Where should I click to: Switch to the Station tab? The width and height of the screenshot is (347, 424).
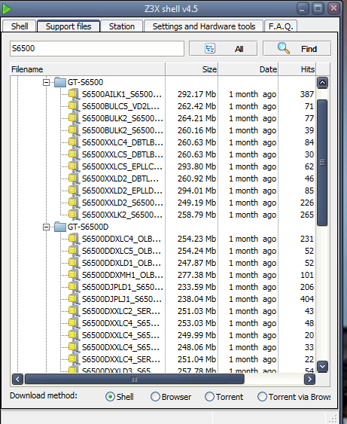[x=122, y=26]
